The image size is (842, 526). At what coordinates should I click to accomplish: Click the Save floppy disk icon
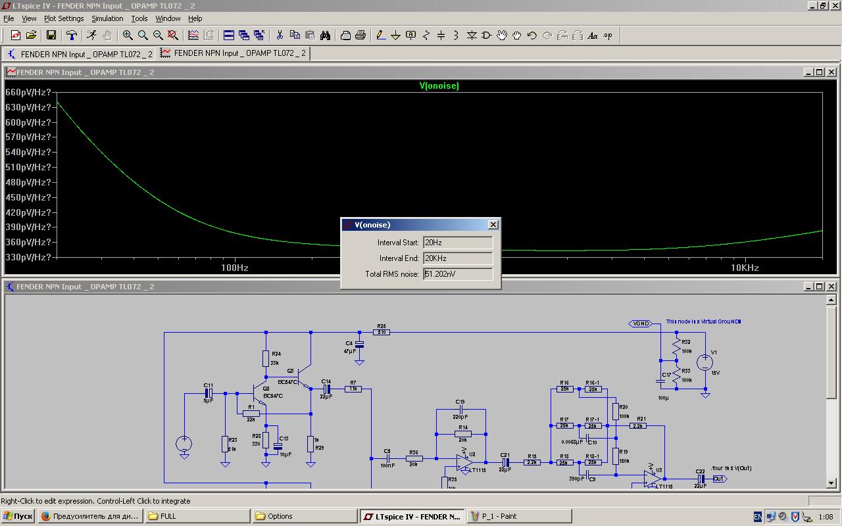(x=51, y=36)
